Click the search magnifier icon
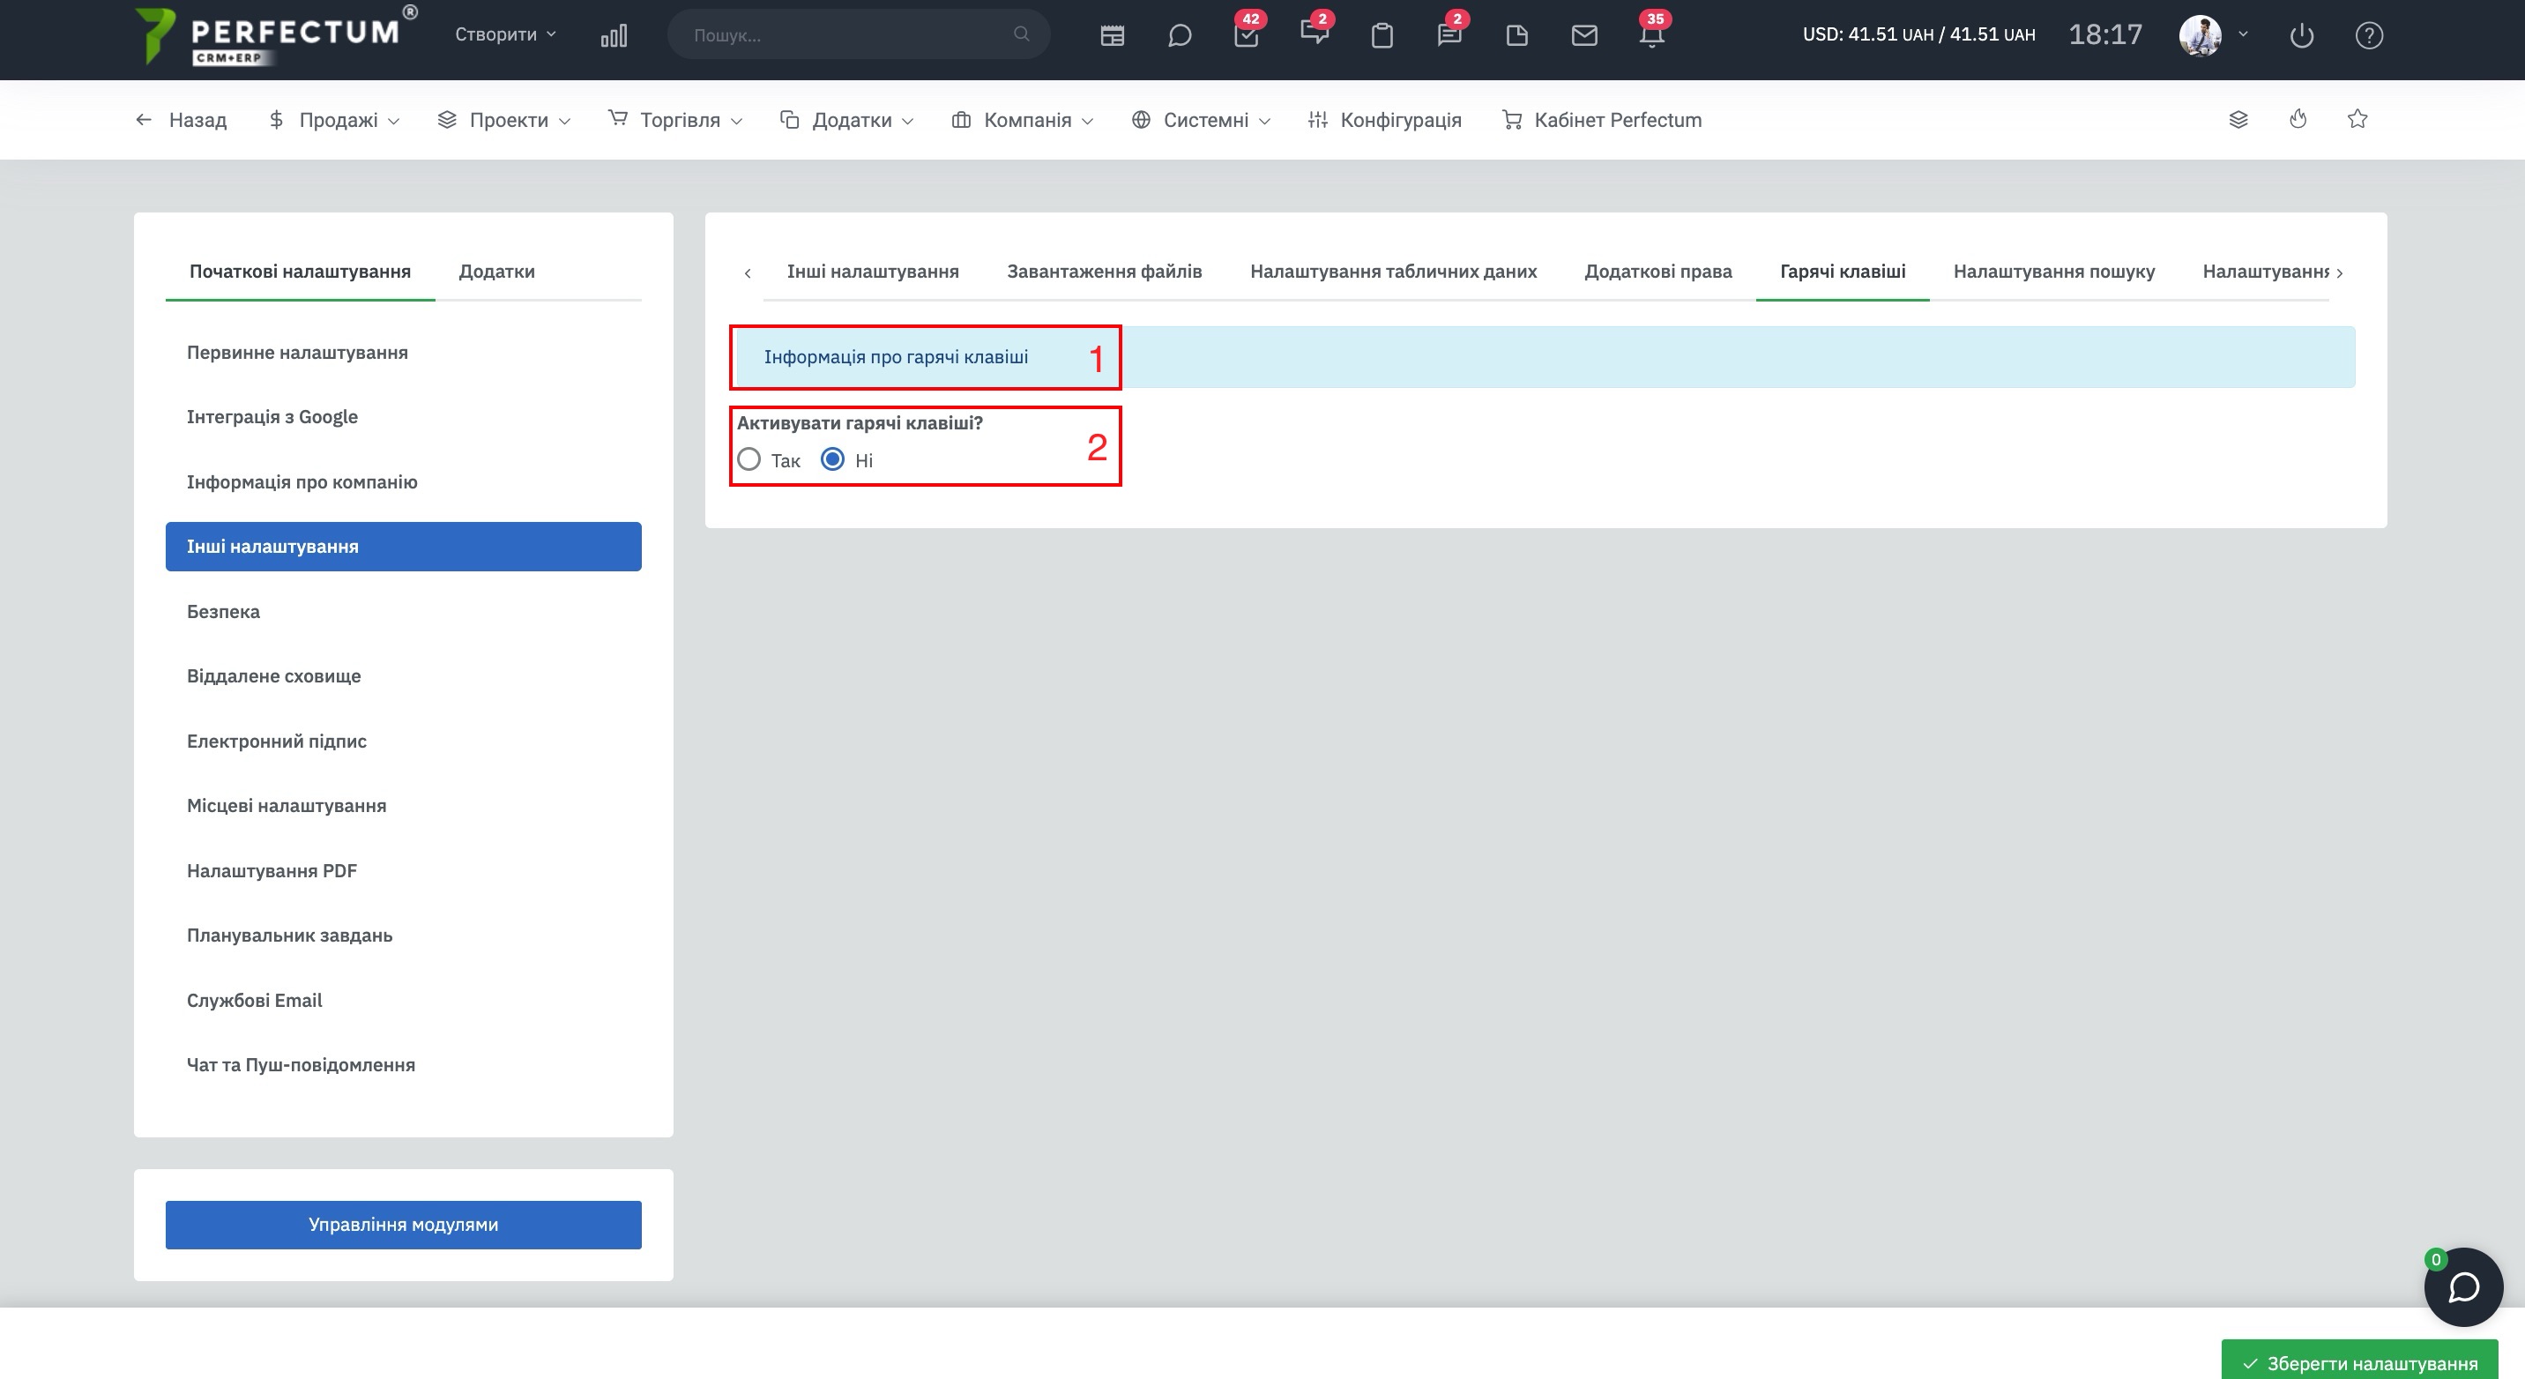 (1021, 34)
